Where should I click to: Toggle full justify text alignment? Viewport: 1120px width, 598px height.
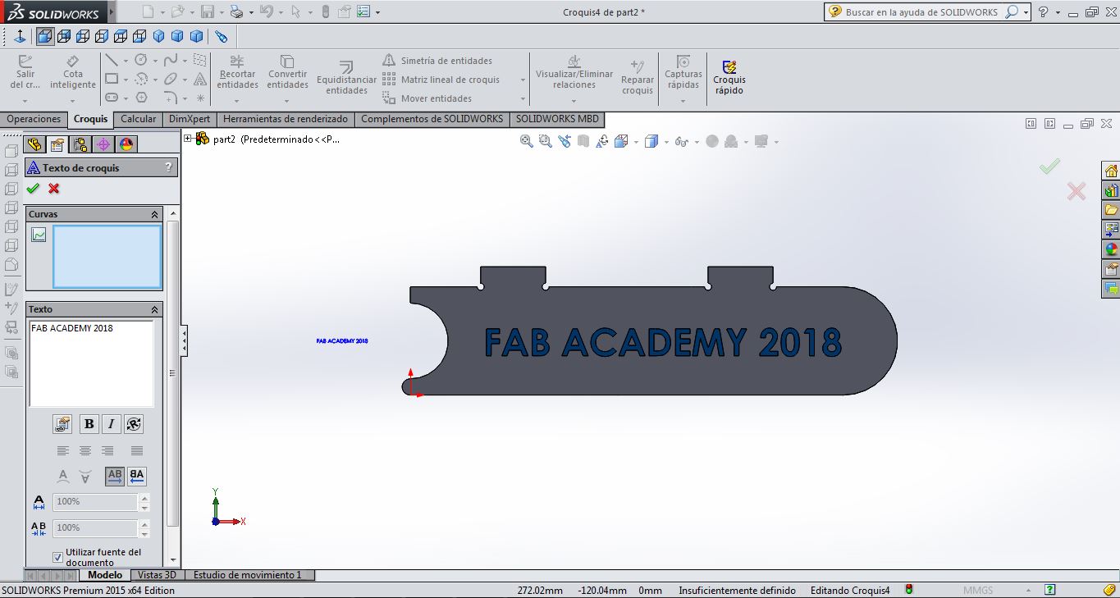pyautogui.click(x=137, y=450)
